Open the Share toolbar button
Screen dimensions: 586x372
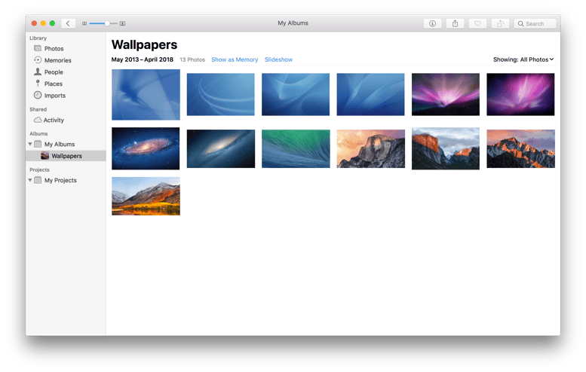[x=455, y=23]
